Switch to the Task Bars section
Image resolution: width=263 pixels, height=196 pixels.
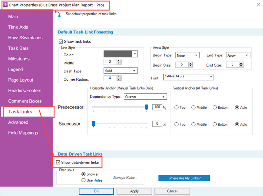(18, 48)
